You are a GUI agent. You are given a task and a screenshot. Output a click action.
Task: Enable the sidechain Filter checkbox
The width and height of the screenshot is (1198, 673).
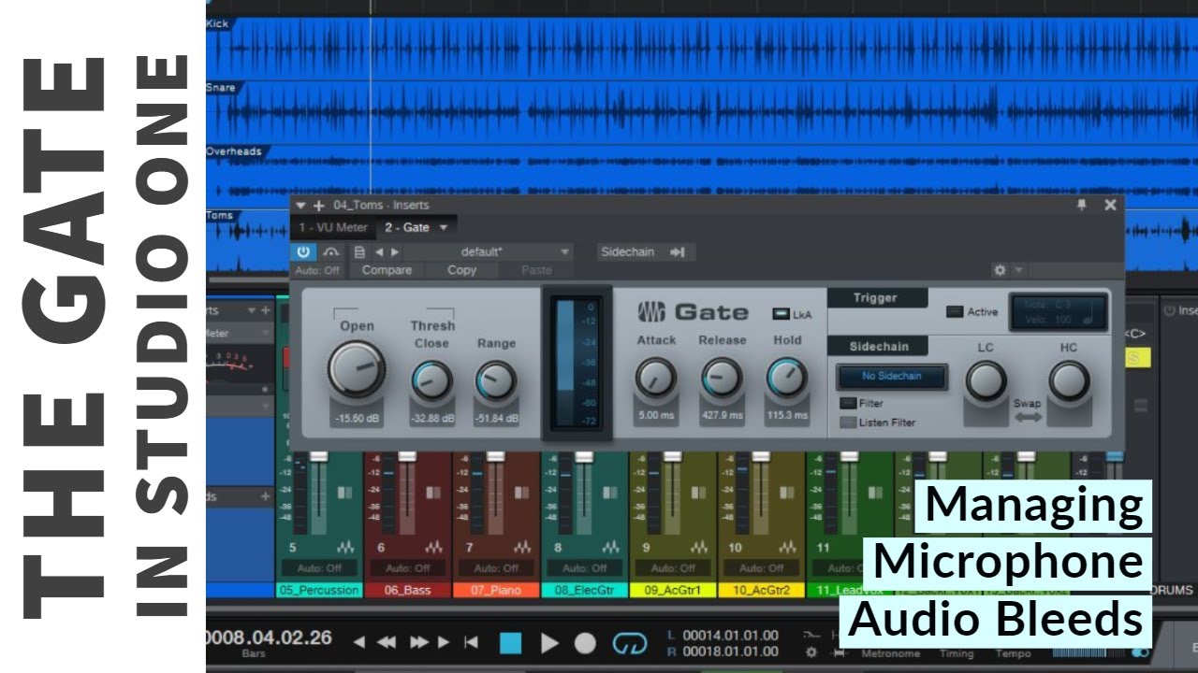(x=847, y=404)
